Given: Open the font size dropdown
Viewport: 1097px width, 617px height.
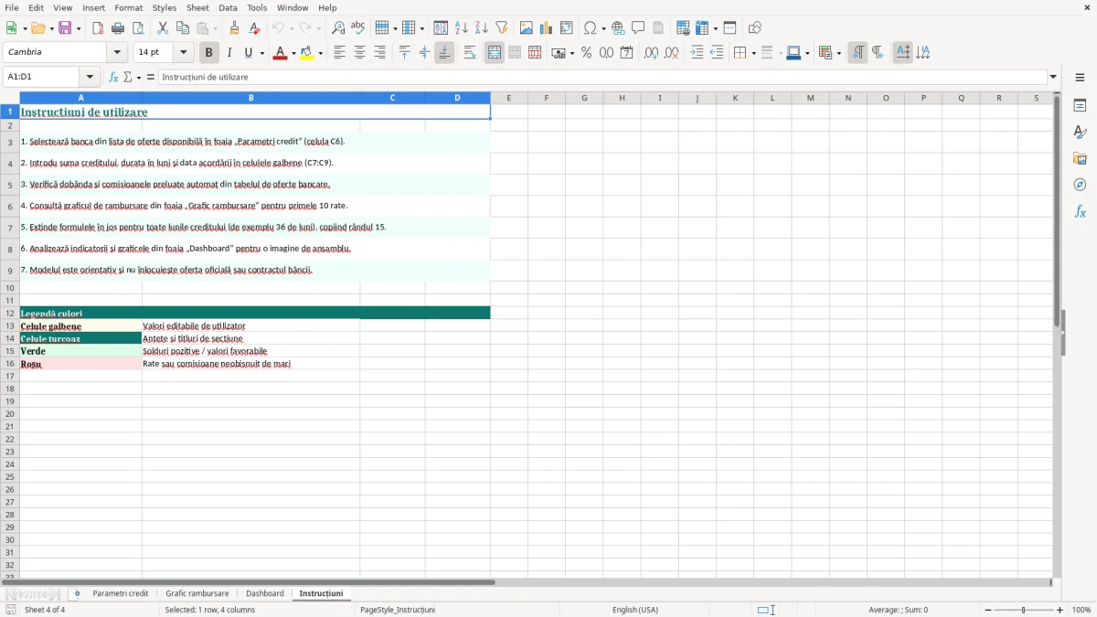Looking at the screenshot, I should pyautogui.click(x=184, y=53).
